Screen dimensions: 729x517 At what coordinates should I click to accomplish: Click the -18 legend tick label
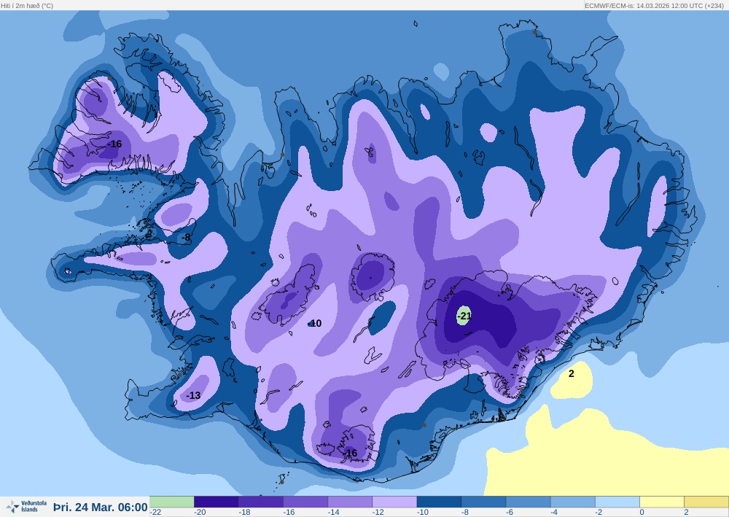(x=244, y=512)
